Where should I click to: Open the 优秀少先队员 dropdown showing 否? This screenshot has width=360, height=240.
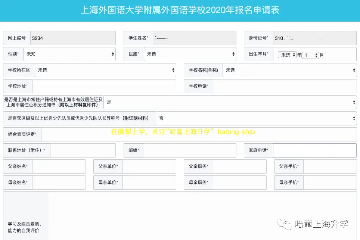click(x=256, y=118)
